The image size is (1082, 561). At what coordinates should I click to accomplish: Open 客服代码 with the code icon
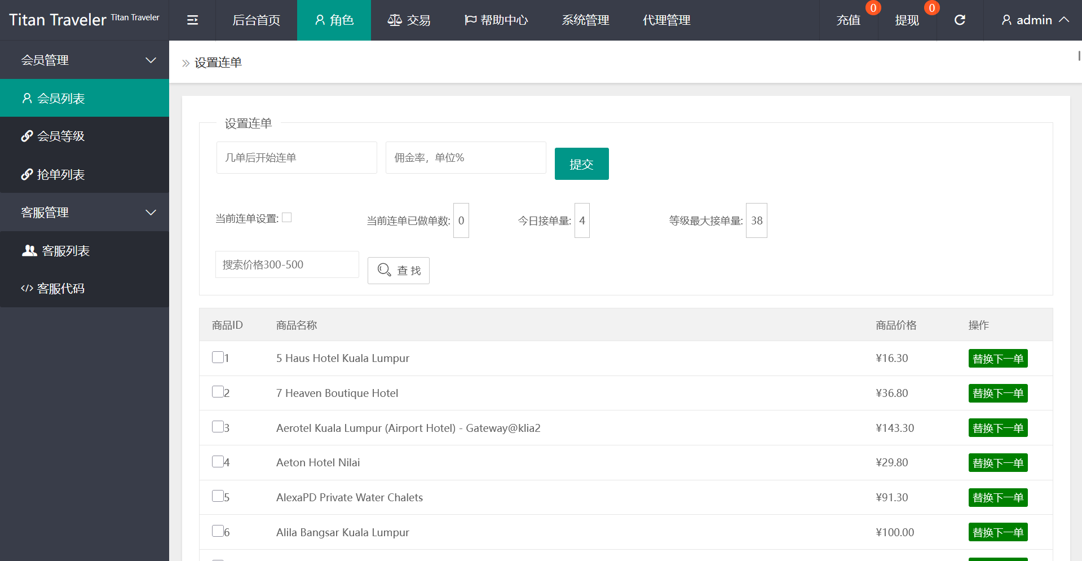point(27,289)
